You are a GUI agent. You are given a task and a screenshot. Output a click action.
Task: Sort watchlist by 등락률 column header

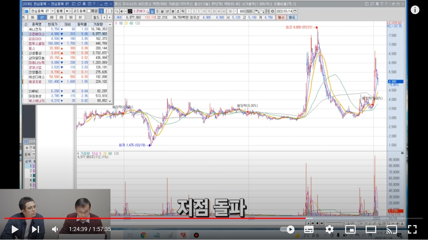83,24
